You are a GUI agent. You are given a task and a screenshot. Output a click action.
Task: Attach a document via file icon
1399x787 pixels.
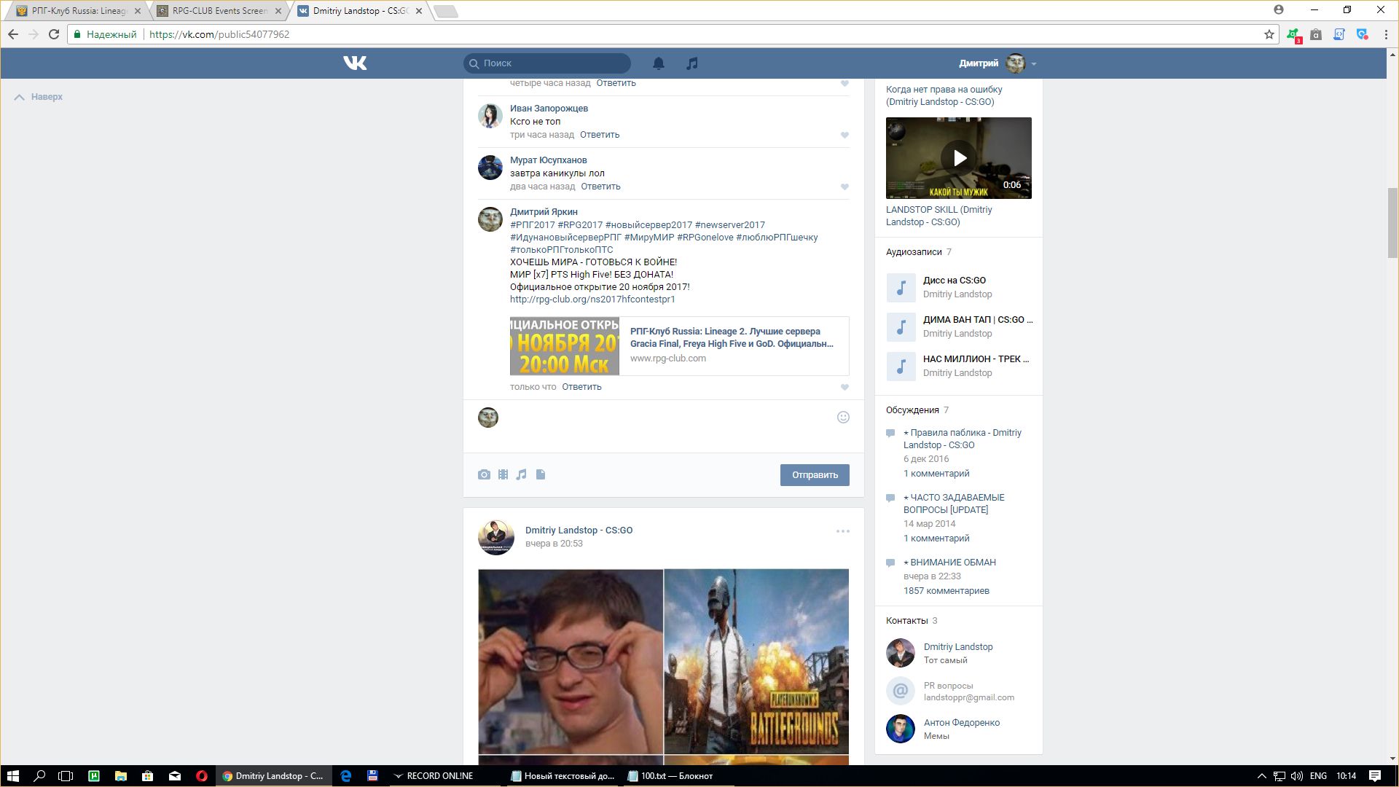click(541, 474)
